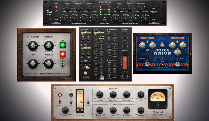The width and height of the screenshot is (209, 121).
Task: Click the VREV-305 right channel Decay knob
Action: tap(119, 8)
